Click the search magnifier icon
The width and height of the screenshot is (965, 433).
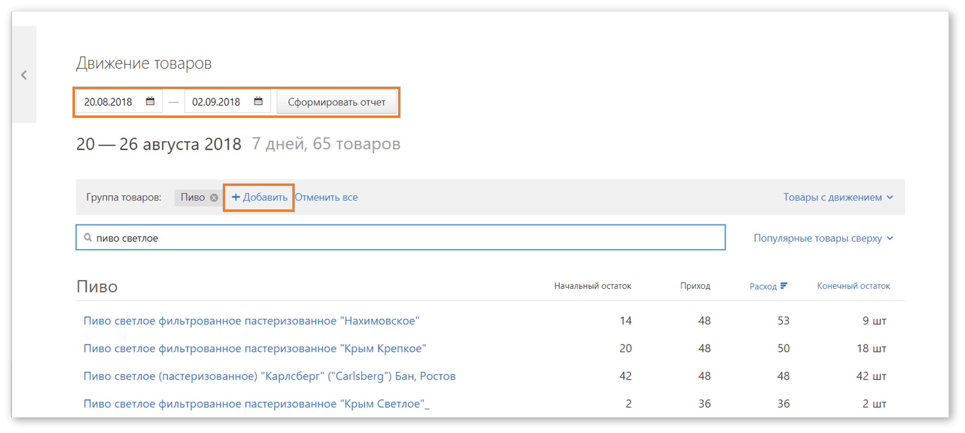pyautogui.click(x=88, y=238)
